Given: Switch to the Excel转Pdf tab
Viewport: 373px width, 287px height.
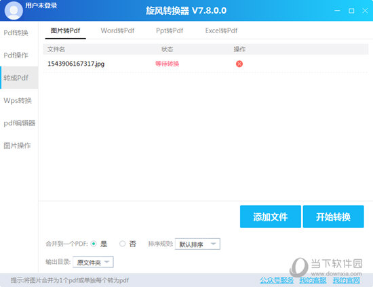Looking at the screenshot, I should coord(221,30).
